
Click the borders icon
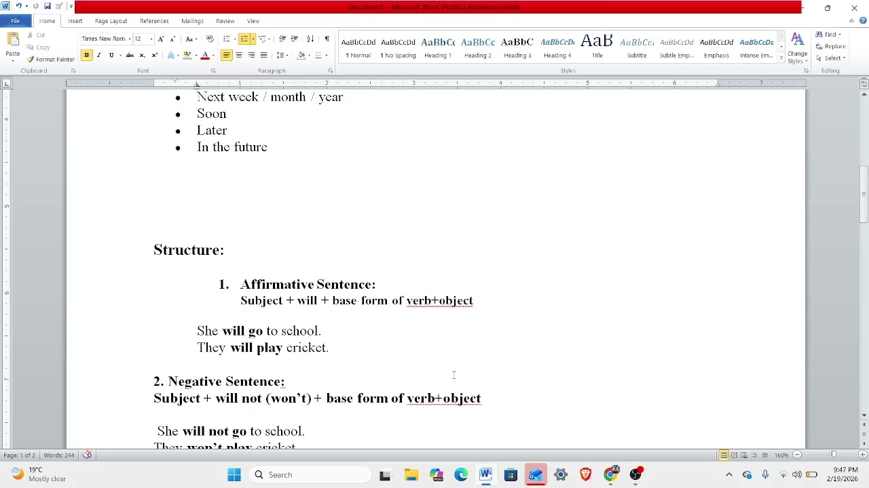pos(318,55)
